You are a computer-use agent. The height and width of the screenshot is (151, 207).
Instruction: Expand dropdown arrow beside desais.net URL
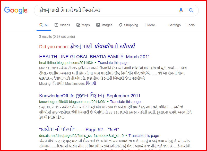[x=126, y=135]
